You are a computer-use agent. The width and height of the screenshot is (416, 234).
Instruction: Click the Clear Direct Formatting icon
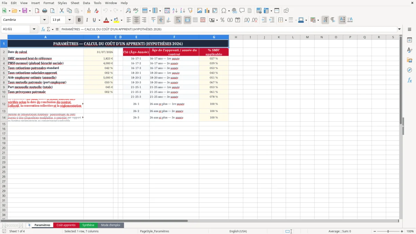click(x=96, y=11)
